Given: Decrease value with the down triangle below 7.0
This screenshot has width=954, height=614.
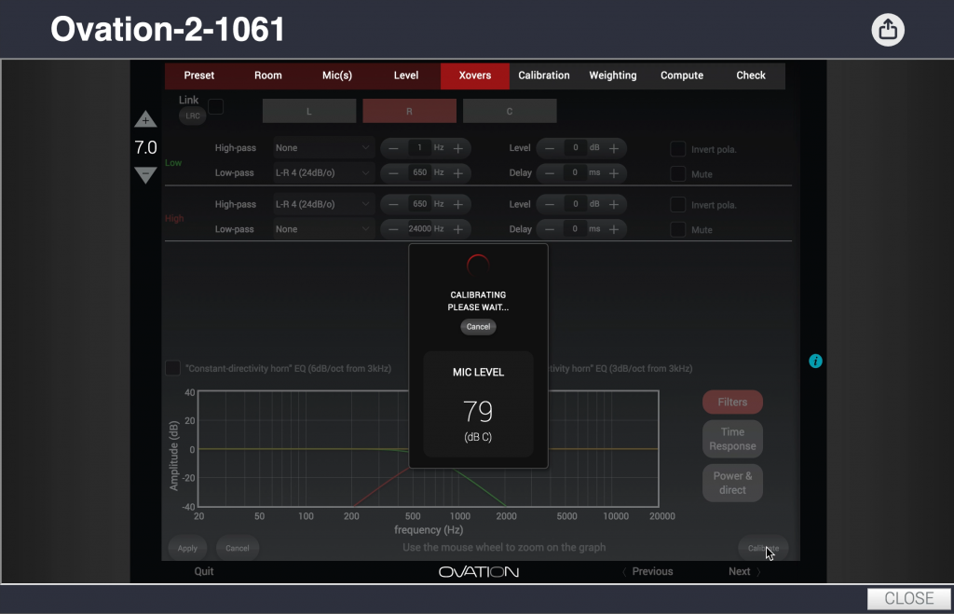Looking at the screenshot, I should 145,175.
